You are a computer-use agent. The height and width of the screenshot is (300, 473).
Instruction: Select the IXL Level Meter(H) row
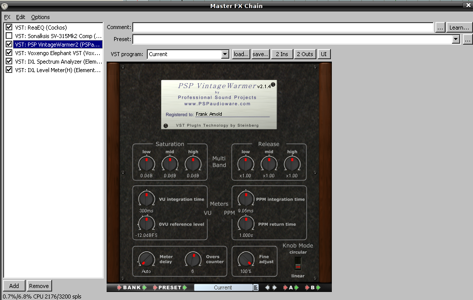58,70
